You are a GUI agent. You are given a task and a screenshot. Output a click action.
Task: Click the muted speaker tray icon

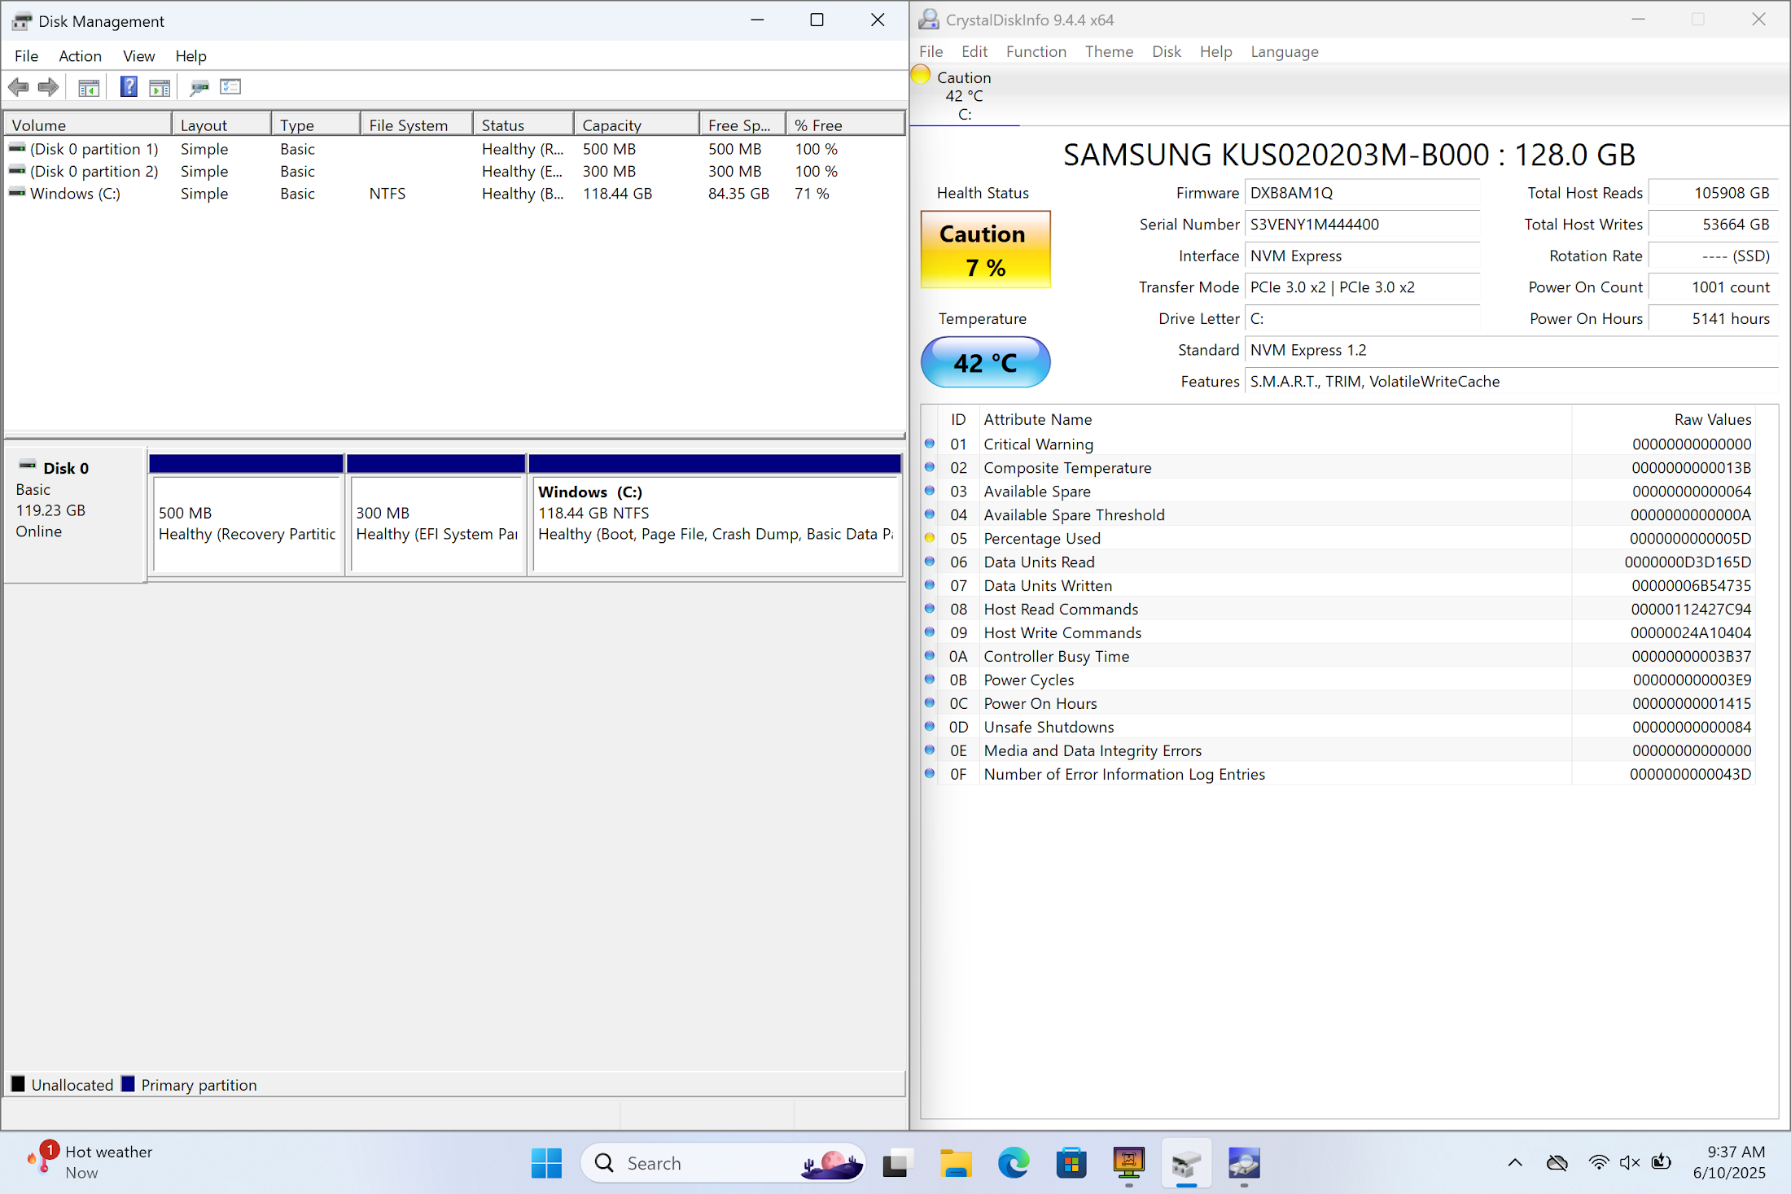click(1630, 1162)
